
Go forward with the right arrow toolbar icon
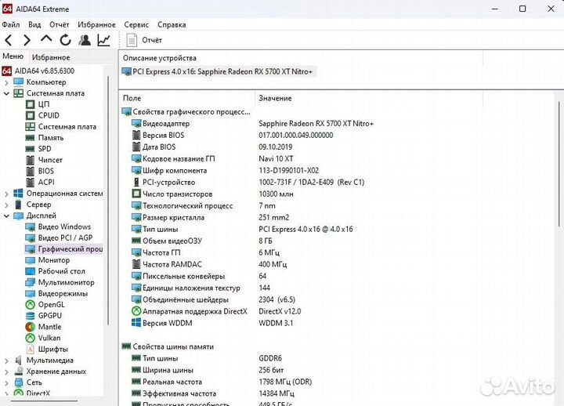pyautogui.click(x=27, y=40)
